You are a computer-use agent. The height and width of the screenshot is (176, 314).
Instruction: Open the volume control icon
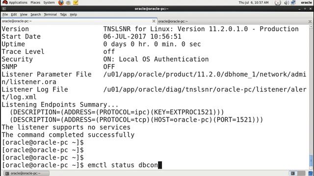pos(287,2)
